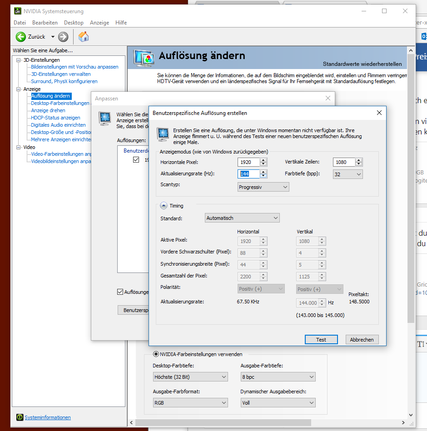The height and width of the screenshot is (431, 427).
Task: Increase Vertikale Zeilen with the up arrow
Action: click(x=358, y=160)
